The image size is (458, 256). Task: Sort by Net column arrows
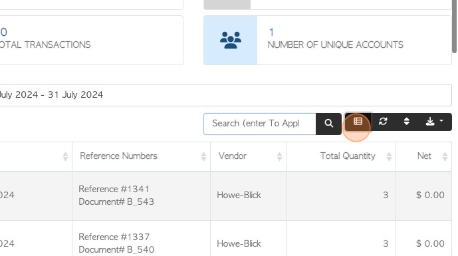point(445,157)
